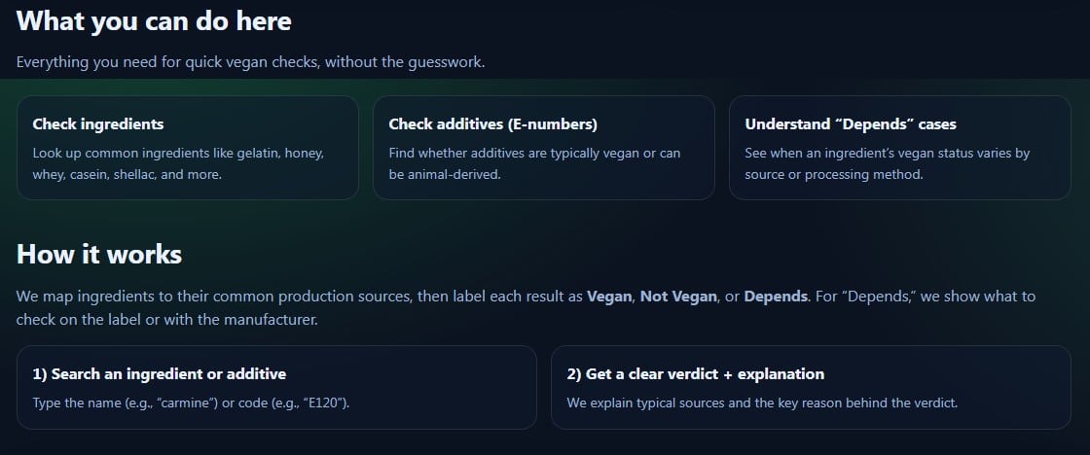This screenshot has width=1090, height=455.
Task: Click the "quick vegan checks" subtitle text
Action: pyautogui.click(x=250, y=62)
